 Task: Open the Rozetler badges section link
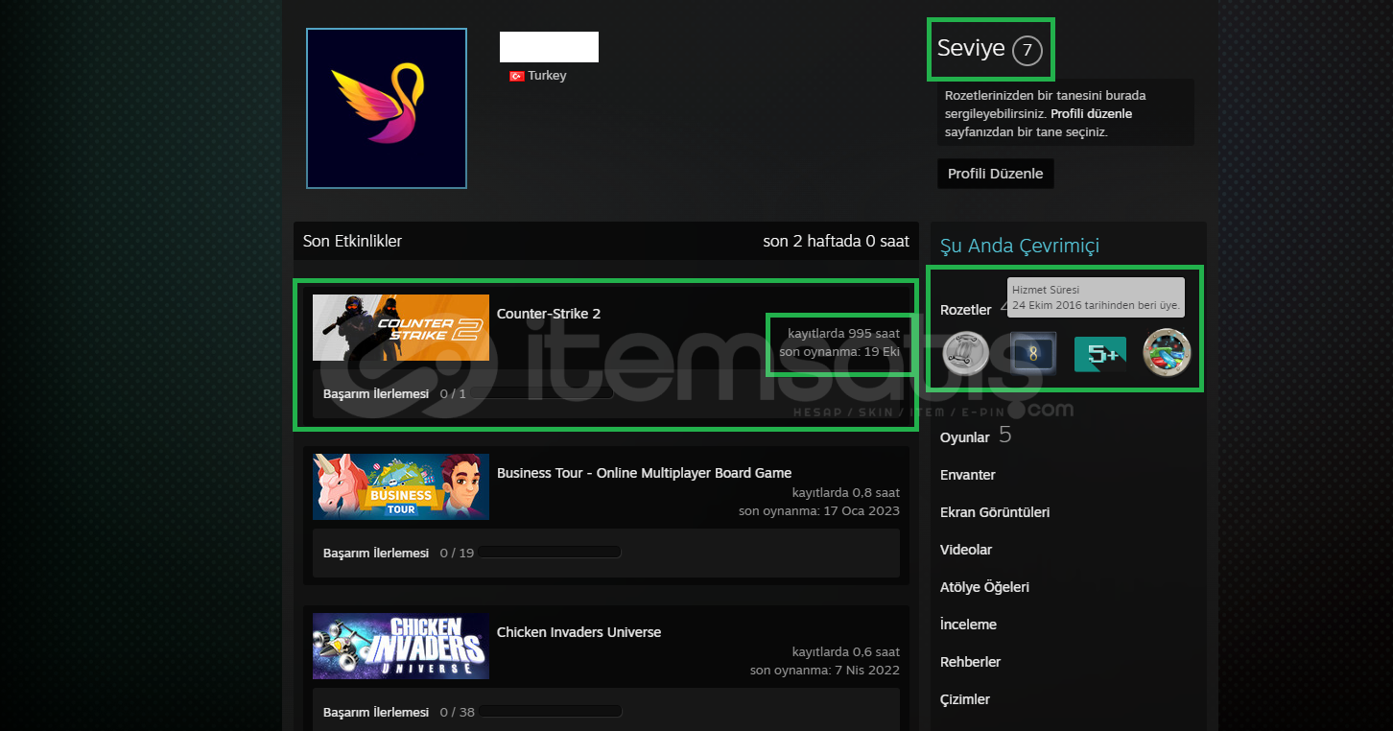(966, 310)
